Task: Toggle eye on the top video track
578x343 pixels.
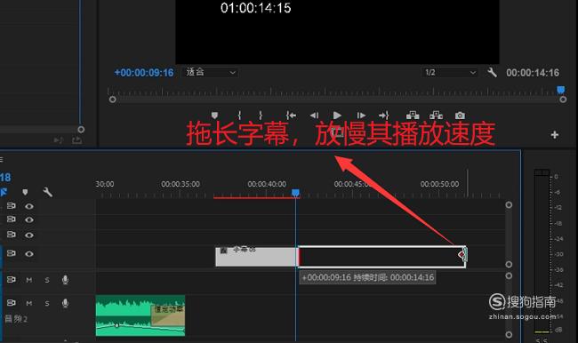Action: [x=29, y=206]
